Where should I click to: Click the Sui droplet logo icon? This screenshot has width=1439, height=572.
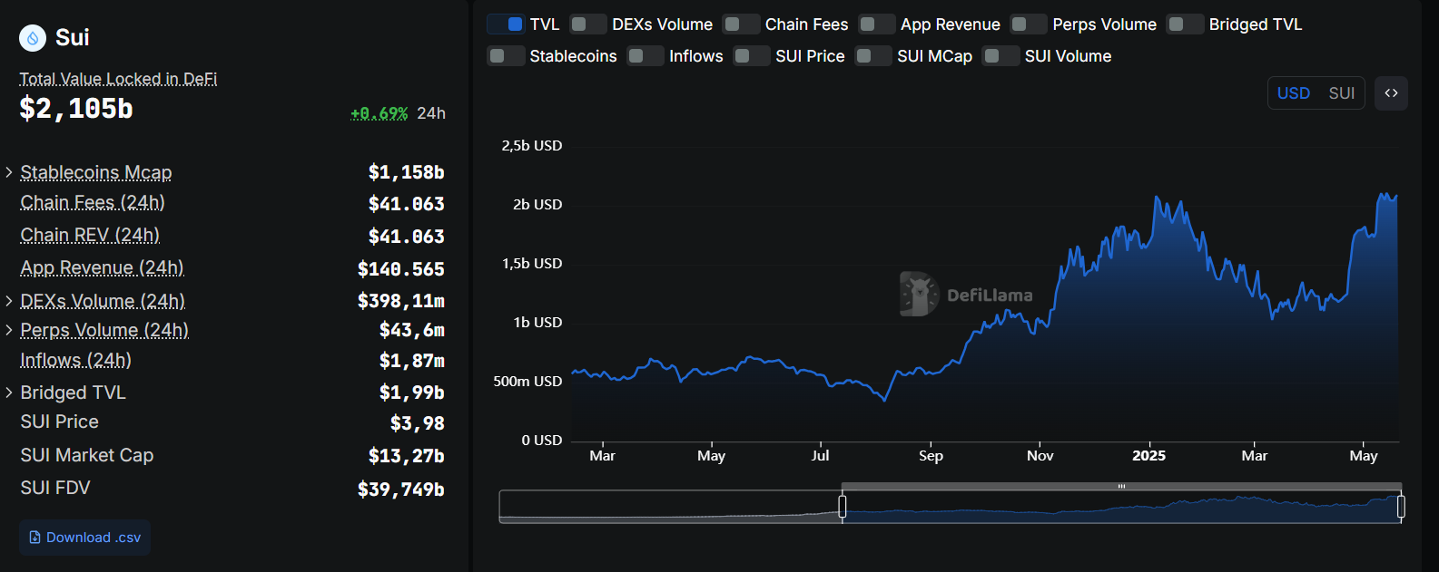pyautogui.click(x=33, y=38)
